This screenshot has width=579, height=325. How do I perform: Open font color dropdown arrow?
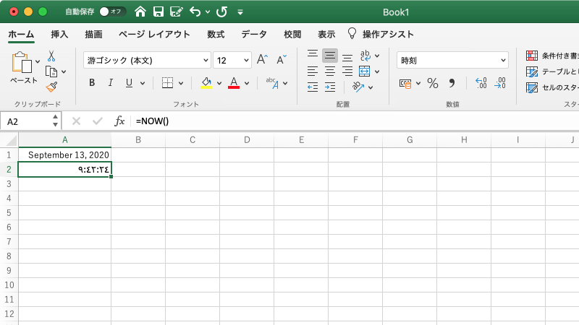247,83
